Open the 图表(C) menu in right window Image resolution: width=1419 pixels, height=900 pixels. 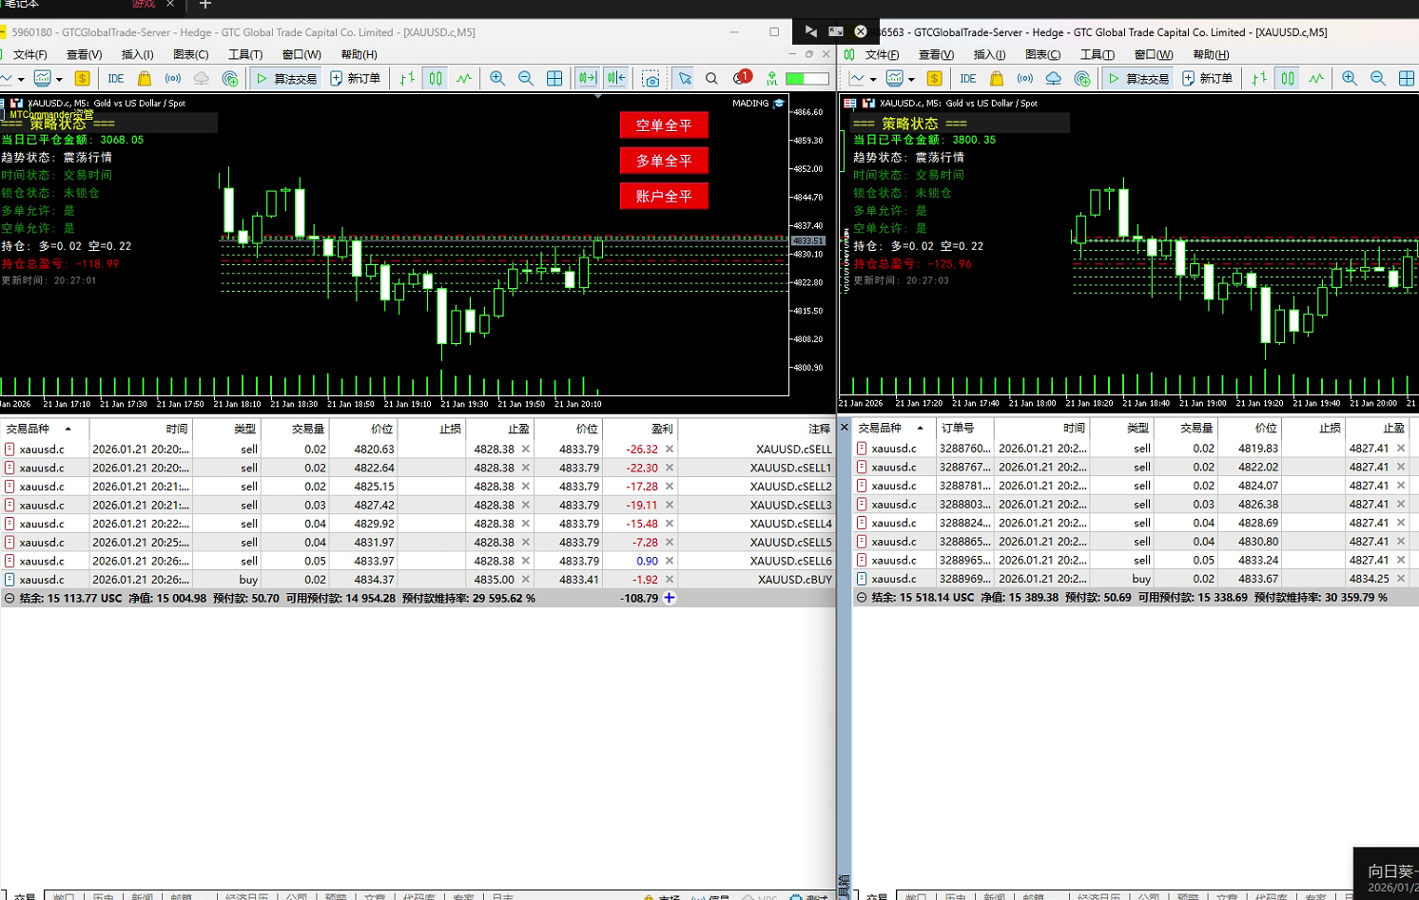[x=1043, y=55]
